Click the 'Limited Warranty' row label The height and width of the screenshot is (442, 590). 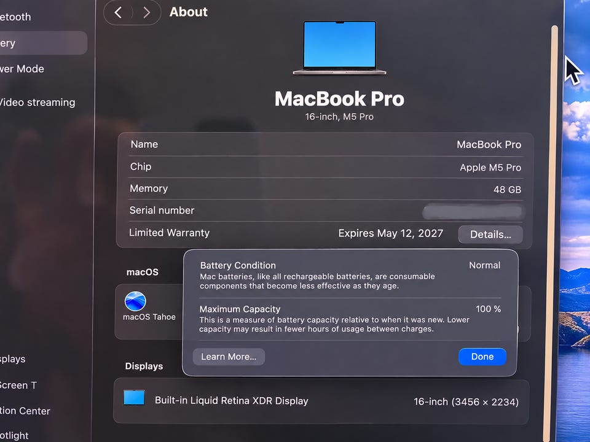tap(170, 233)
